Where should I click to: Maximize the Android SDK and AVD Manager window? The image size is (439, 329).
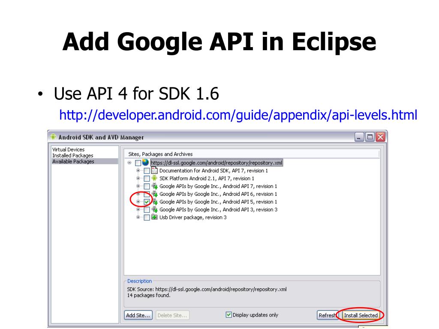tap(370, 137)
